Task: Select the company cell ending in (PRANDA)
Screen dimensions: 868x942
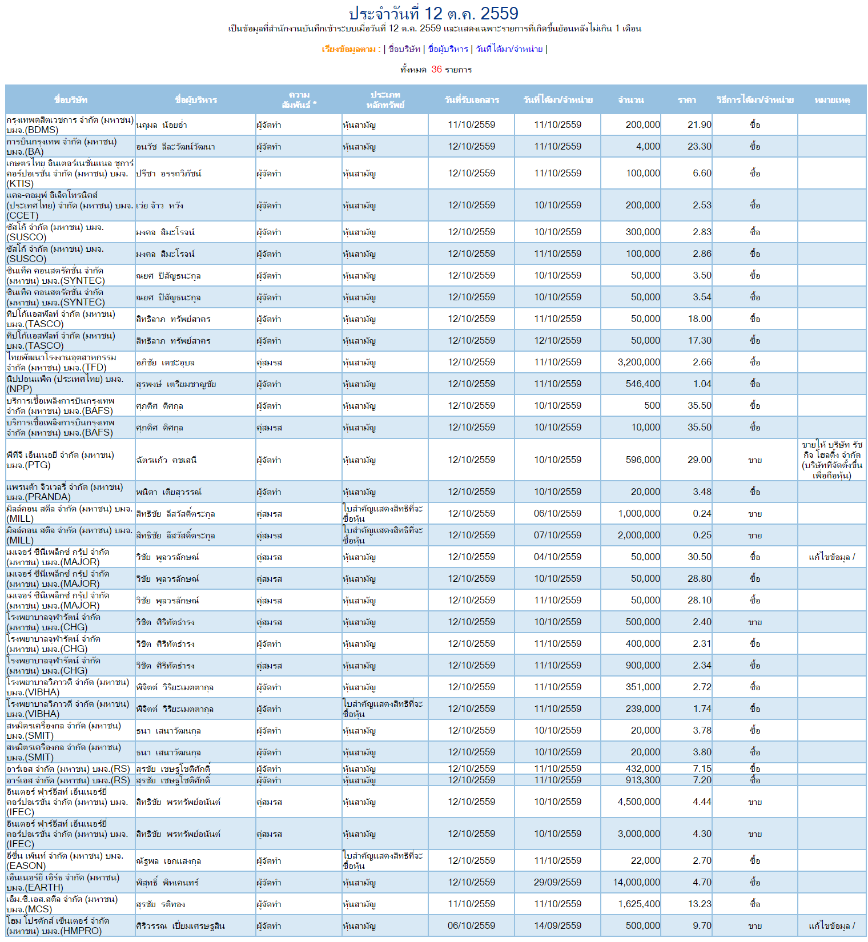Action: click(x=70, y=492)
